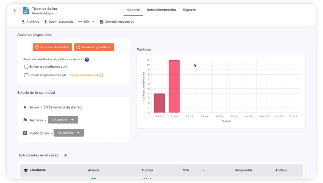Viewport: 323px width, 183px height.
Task: Open the Término Sin definir dropdown
Action: 63,120
